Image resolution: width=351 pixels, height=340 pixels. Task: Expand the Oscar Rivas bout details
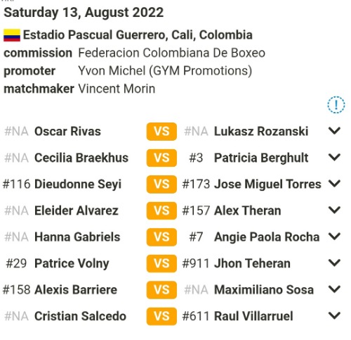[x=334, y=131]
